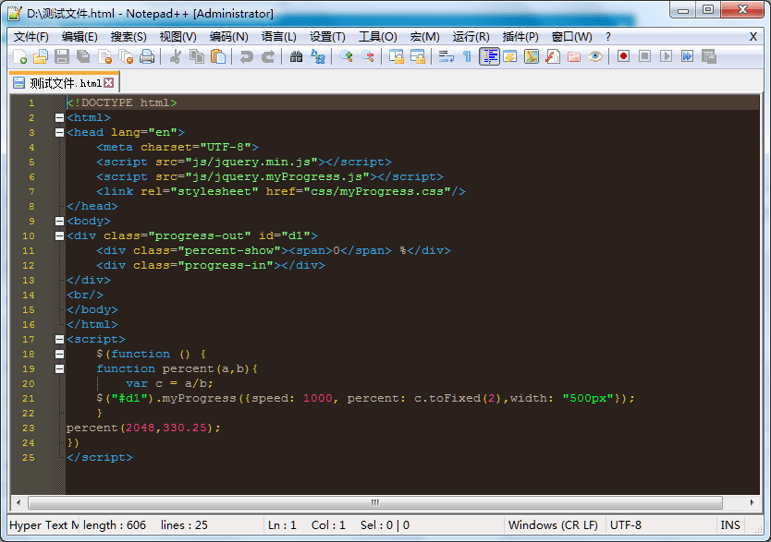This screenshot has width=771, height=542.
Task: Collapse the head fold at line 3
Action: pyautogui.click(x=59, y=133)
